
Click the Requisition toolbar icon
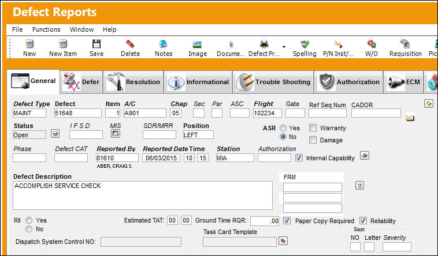point(405,44)
